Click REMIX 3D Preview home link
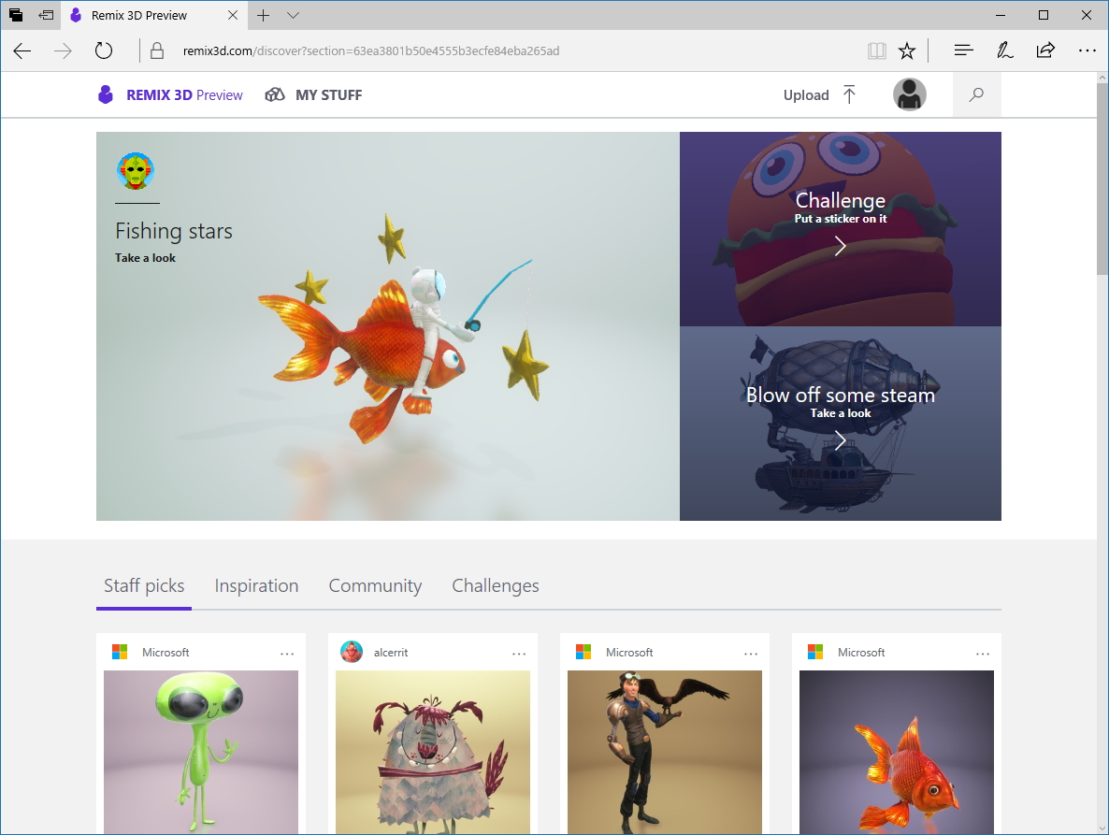Screen dimensions: 1109x835 tap(184, 95)
